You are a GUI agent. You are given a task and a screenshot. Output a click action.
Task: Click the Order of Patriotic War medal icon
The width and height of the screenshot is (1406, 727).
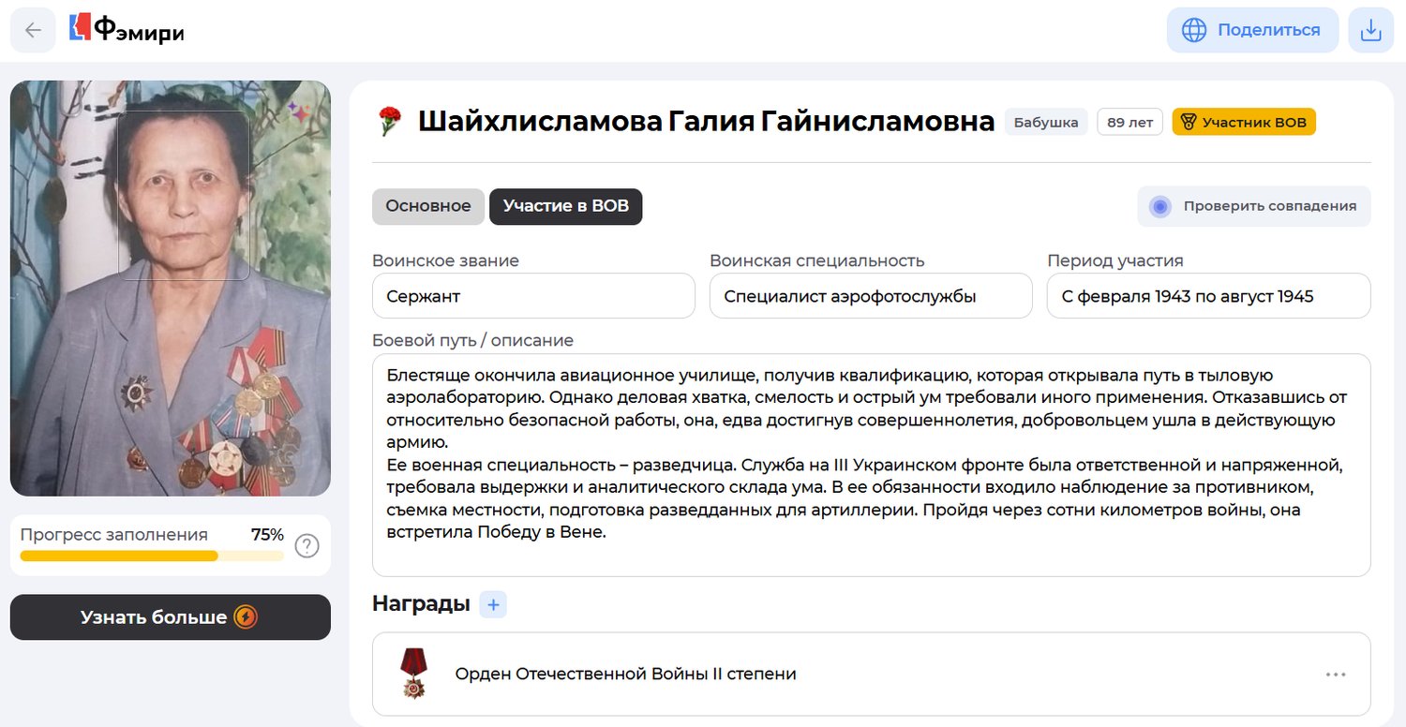pos(413,674)
